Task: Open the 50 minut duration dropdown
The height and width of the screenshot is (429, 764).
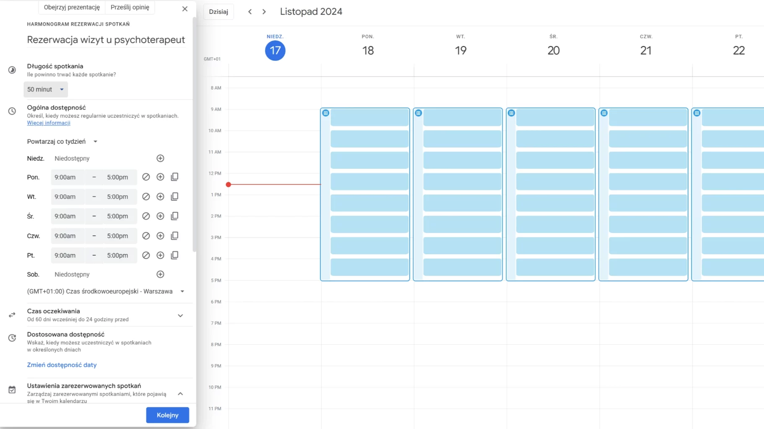Action: (45, 89)
